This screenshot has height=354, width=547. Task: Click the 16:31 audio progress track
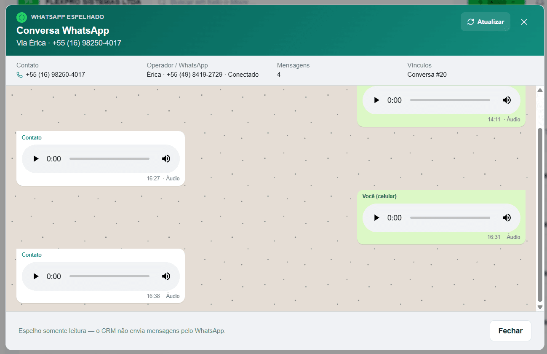click(x=450, y=218)
